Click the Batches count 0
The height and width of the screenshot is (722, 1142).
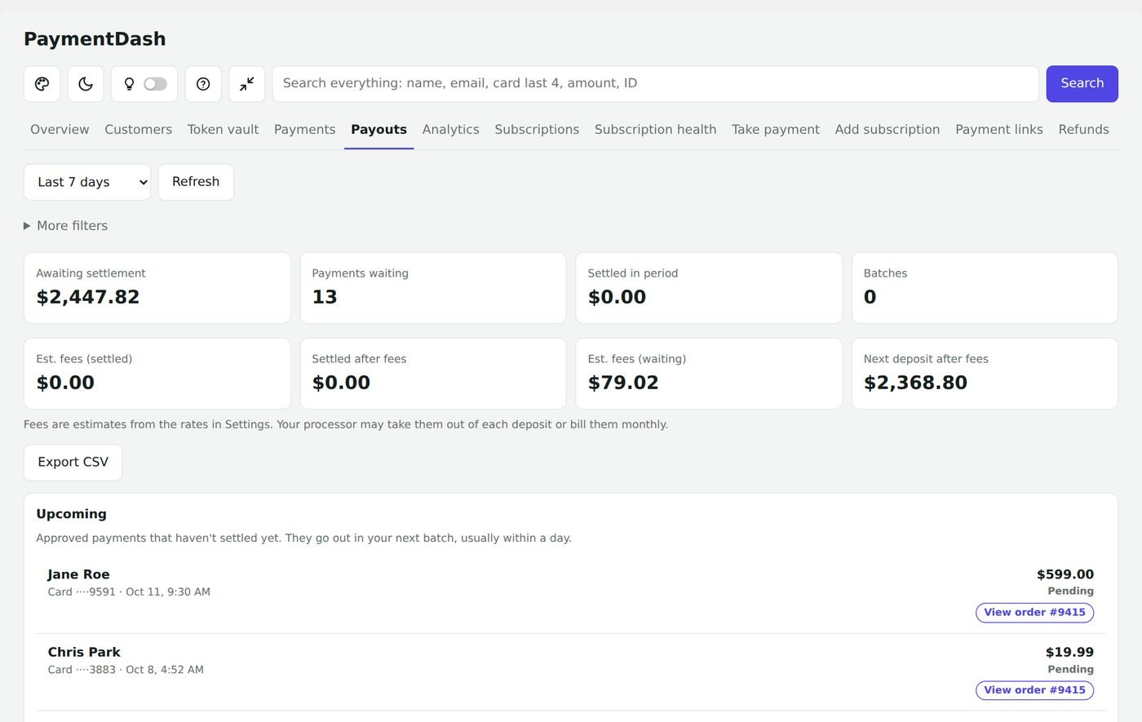tap(870, 297)
